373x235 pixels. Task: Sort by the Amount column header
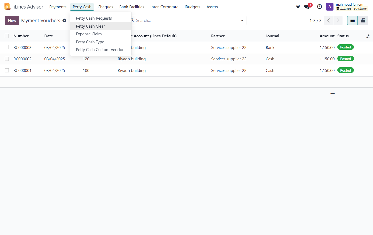[327, 36]
